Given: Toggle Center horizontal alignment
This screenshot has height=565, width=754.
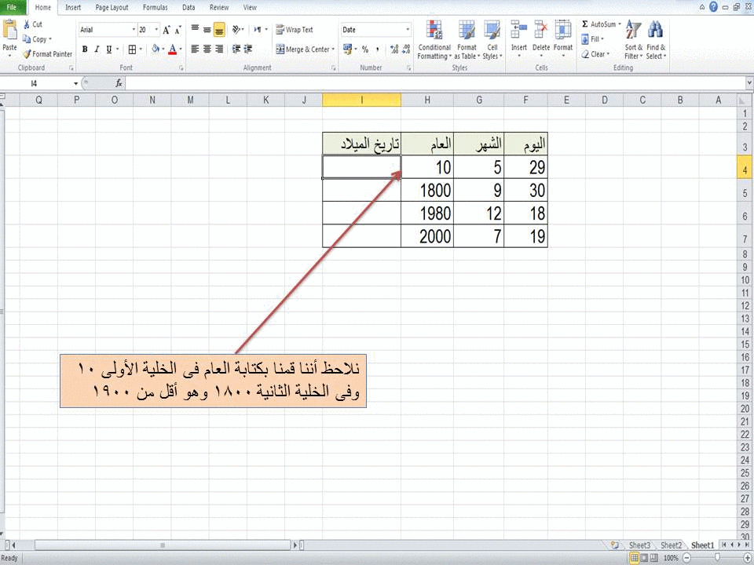Looking at the screenshot, I should [x=207, y=49].
